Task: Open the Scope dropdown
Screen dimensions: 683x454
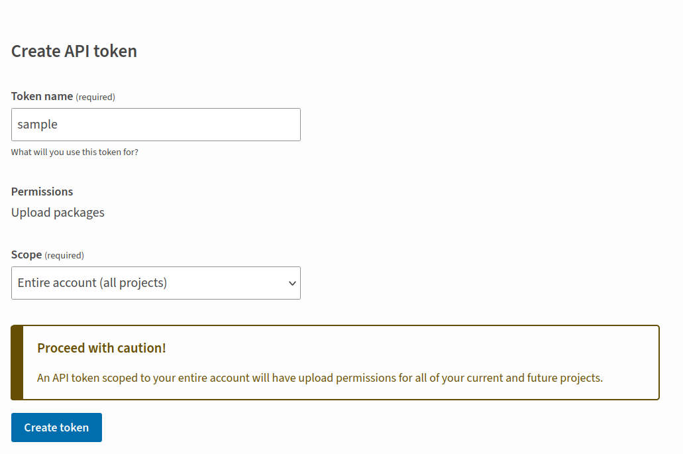Action: [156, 283]
